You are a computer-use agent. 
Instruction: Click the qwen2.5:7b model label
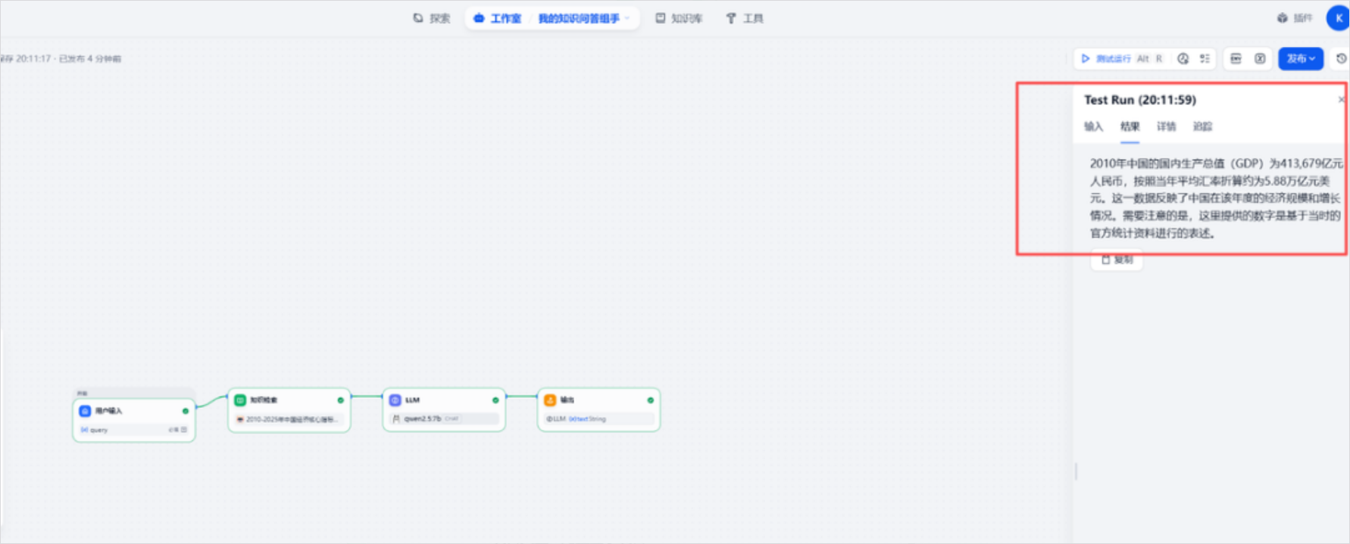pos(423,418)
